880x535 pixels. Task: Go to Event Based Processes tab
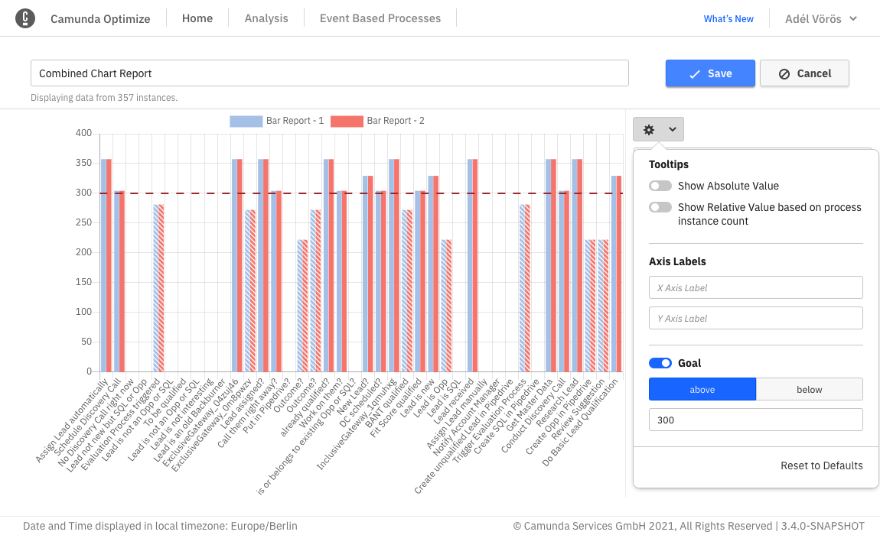(x=380, y=18)
